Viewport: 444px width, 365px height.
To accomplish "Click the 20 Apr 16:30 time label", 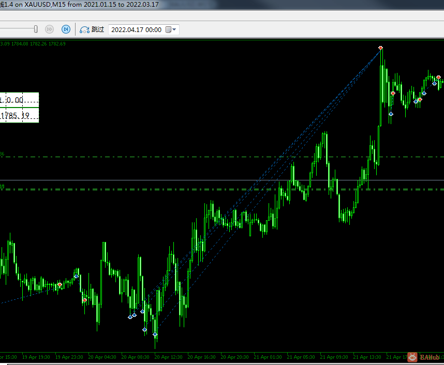I will click(202, 357).
